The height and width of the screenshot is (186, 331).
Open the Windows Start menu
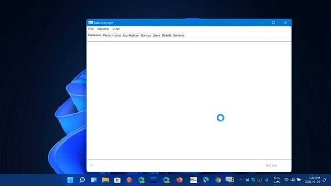tap(70, 180)
